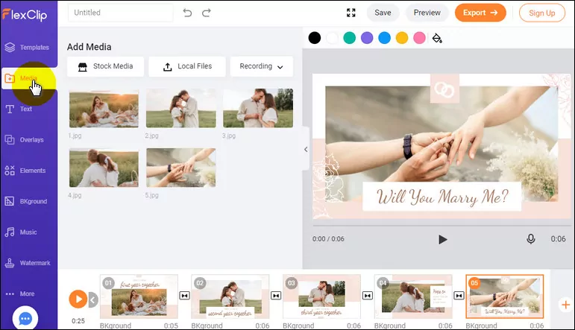The width and height of the screenshot is (575, 330).
Task: Collapse the media panel with arrow
Action: point(306,149)
